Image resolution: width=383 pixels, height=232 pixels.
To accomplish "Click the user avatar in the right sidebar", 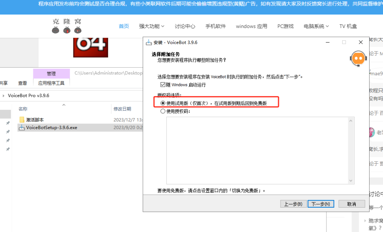I will 371,132.
